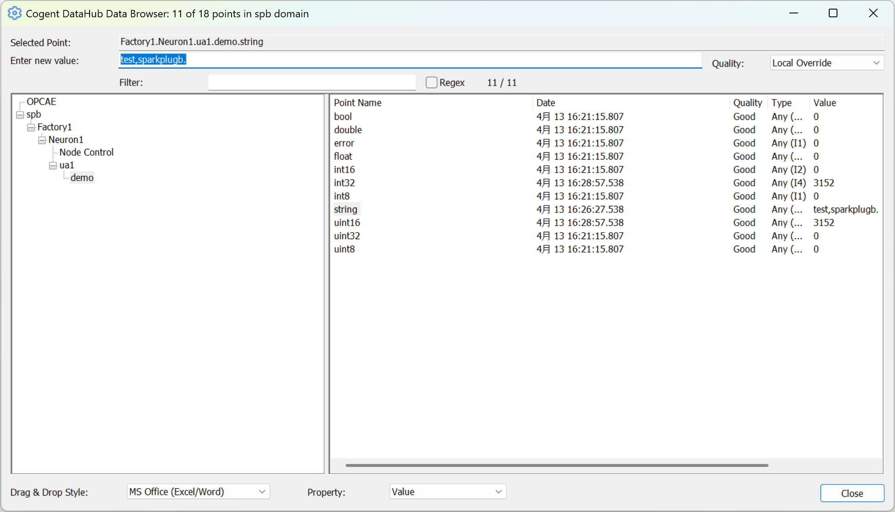Select the uint16 point row
Image resolution: width=895 pixels, height=512 pixels.
coord(347,223)
